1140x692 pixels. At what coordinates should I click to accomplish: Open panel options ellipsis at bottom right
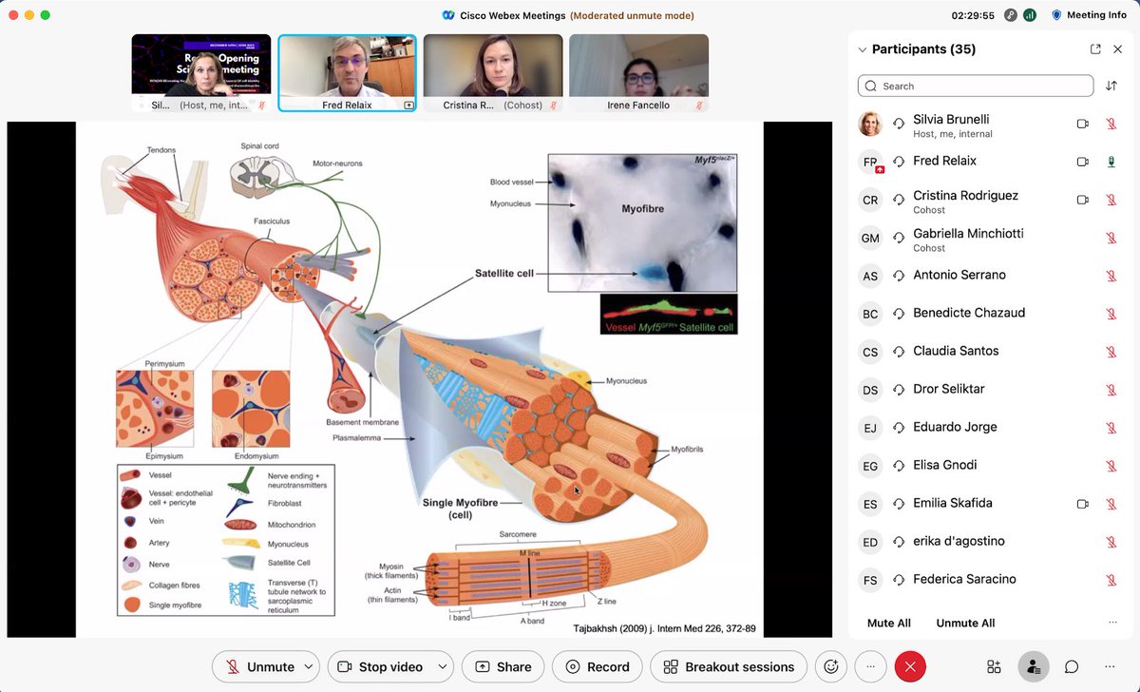pos(1110,666)
